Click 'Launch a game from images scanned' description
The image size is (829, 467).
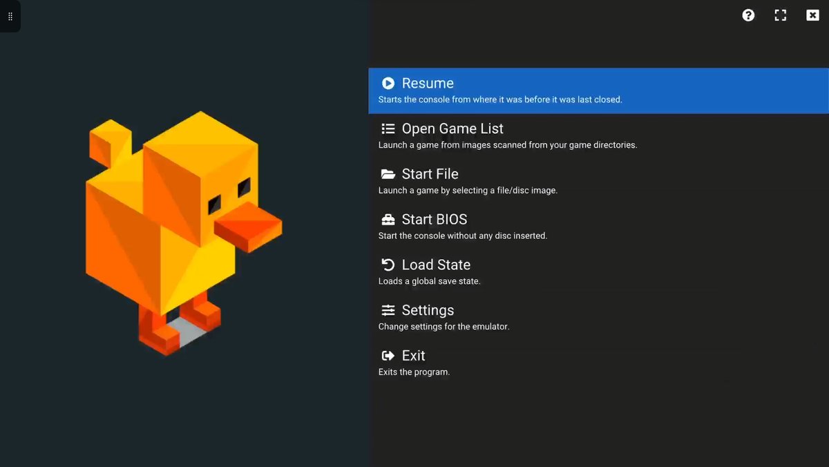[x=508, y=145]
